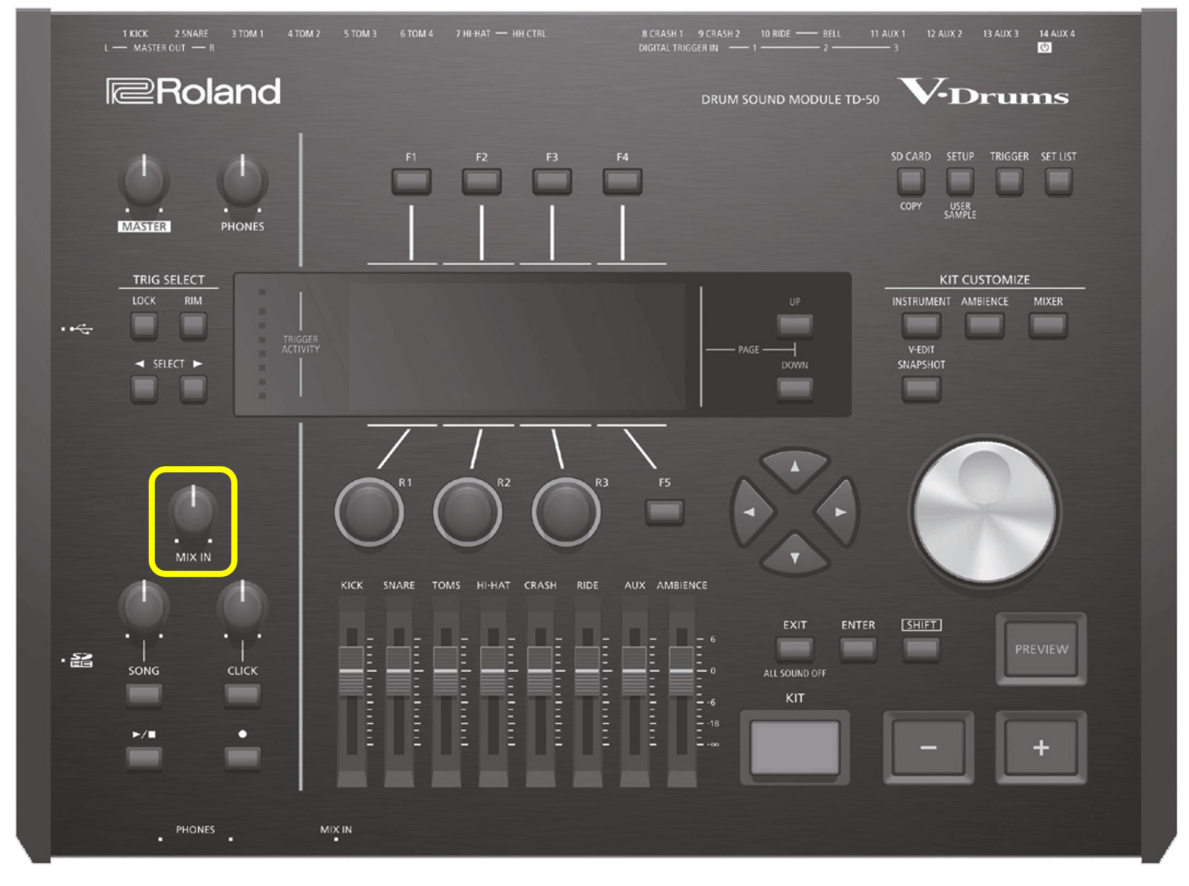Image resolution: width=1189 pixels, height=886 pixels.
Task: Push the F2 function button
Action: point(482,182)
